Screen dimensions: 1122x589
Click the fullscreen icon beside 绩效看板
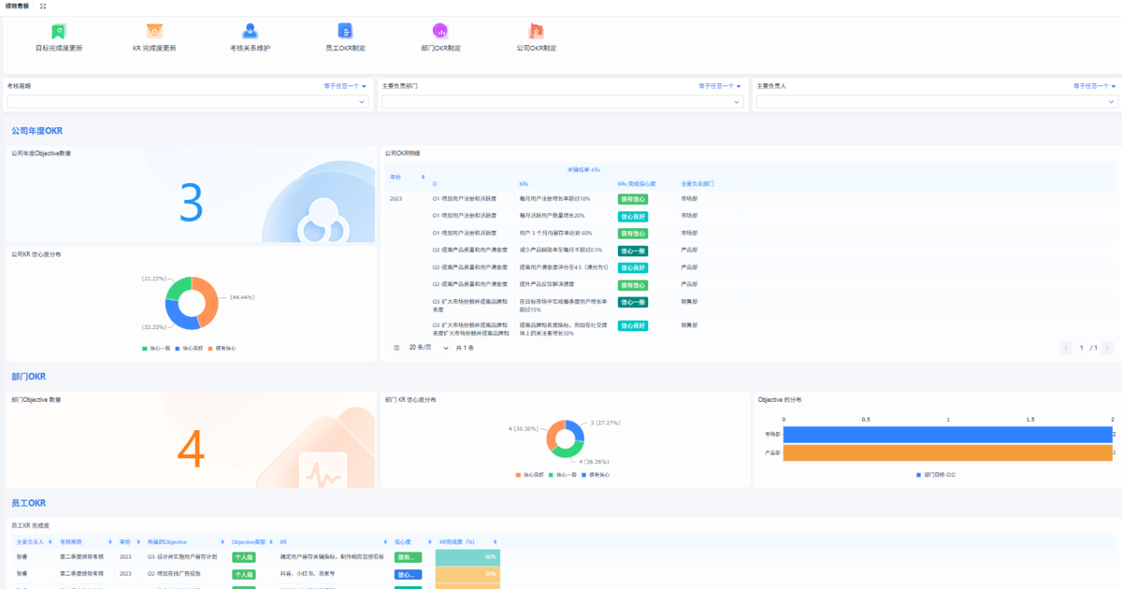(43, 6)
